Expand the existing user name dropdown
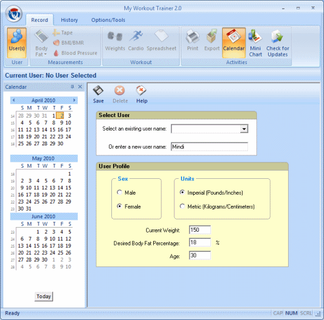 click(x=244, y=129)
